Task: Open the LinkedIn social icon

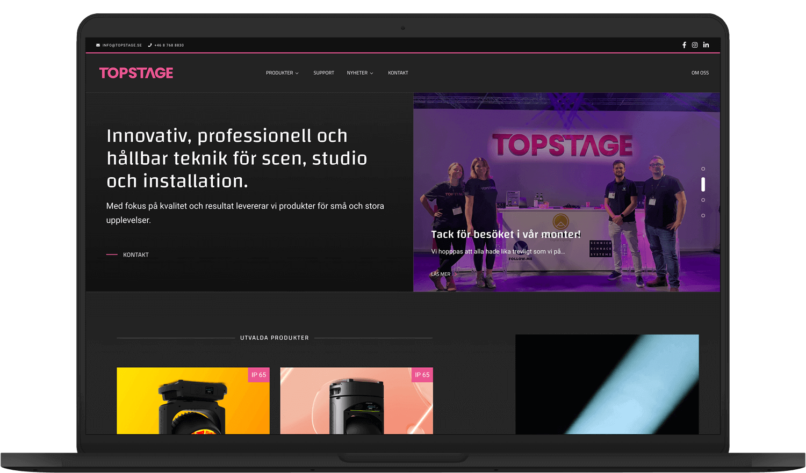Action: [706, 45]
